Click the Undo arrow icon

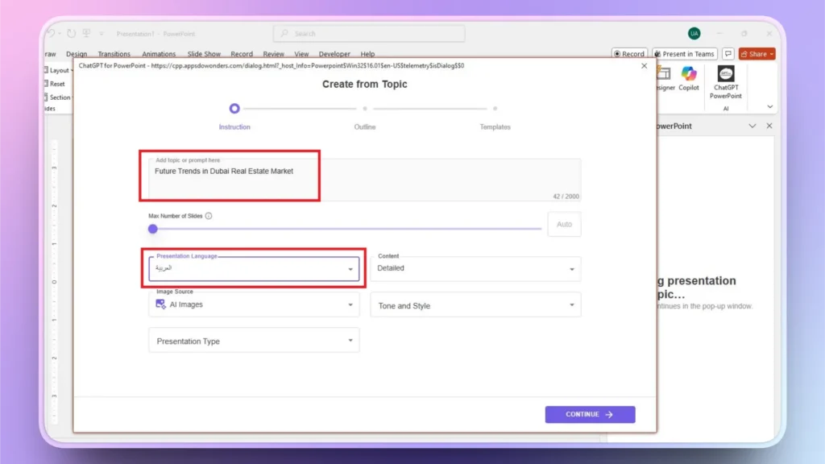click(52, 33)
